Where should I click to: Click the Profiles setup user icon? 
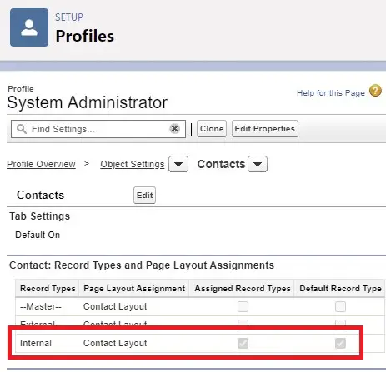tap(29, 27)
